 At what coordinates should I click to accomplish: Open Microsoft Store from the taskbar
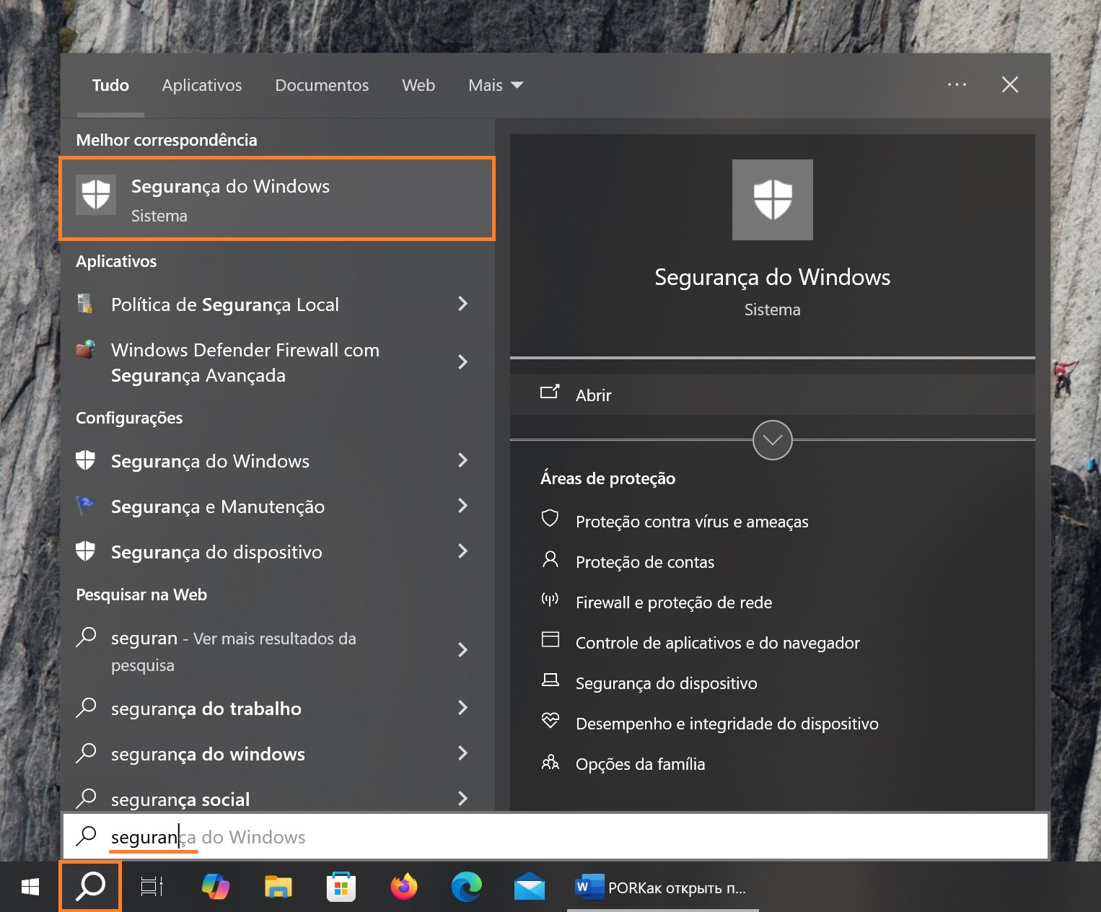coord(341,887)
